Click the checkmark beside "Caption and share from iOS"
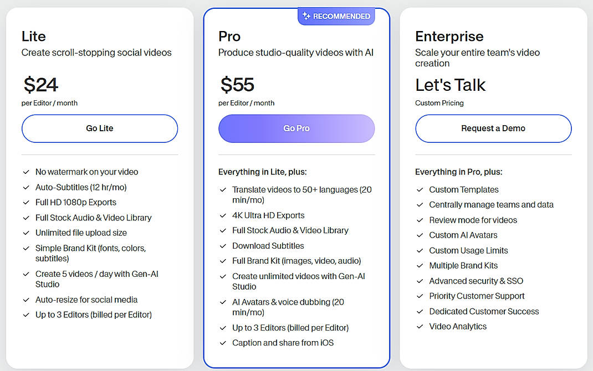Screen dimensions: 593x371 tap(223, 343)
